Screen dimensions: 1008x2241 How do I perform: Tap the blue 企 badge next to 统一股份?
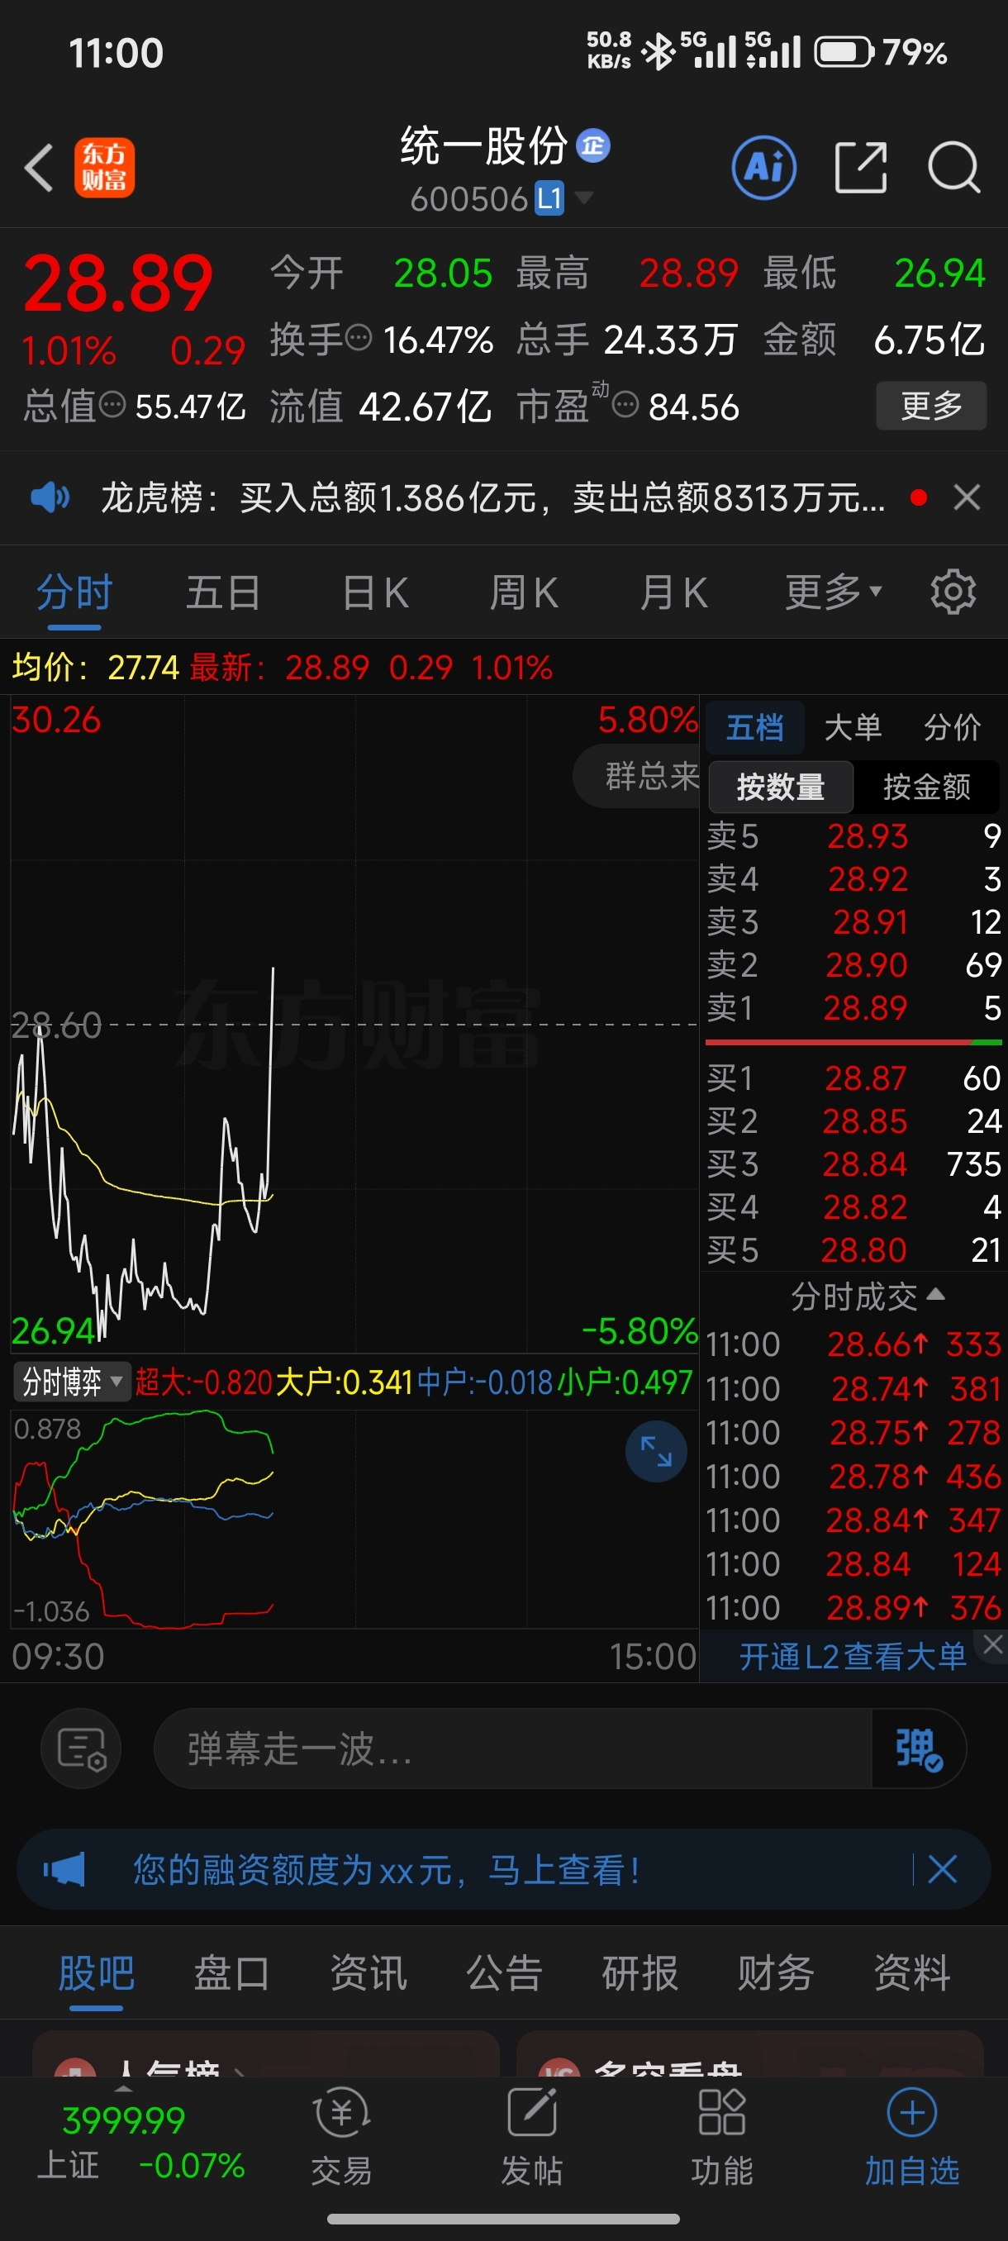tap(593, 145)
